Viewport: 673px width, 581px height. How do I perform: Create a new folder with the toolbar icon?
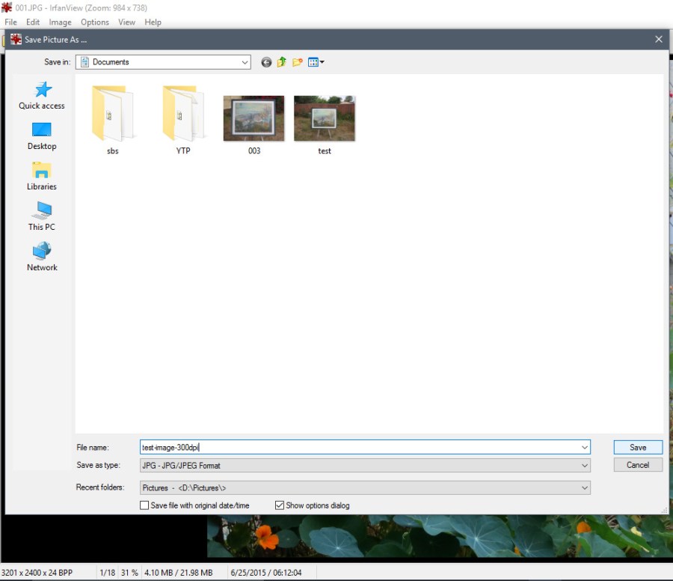[298, 62]
